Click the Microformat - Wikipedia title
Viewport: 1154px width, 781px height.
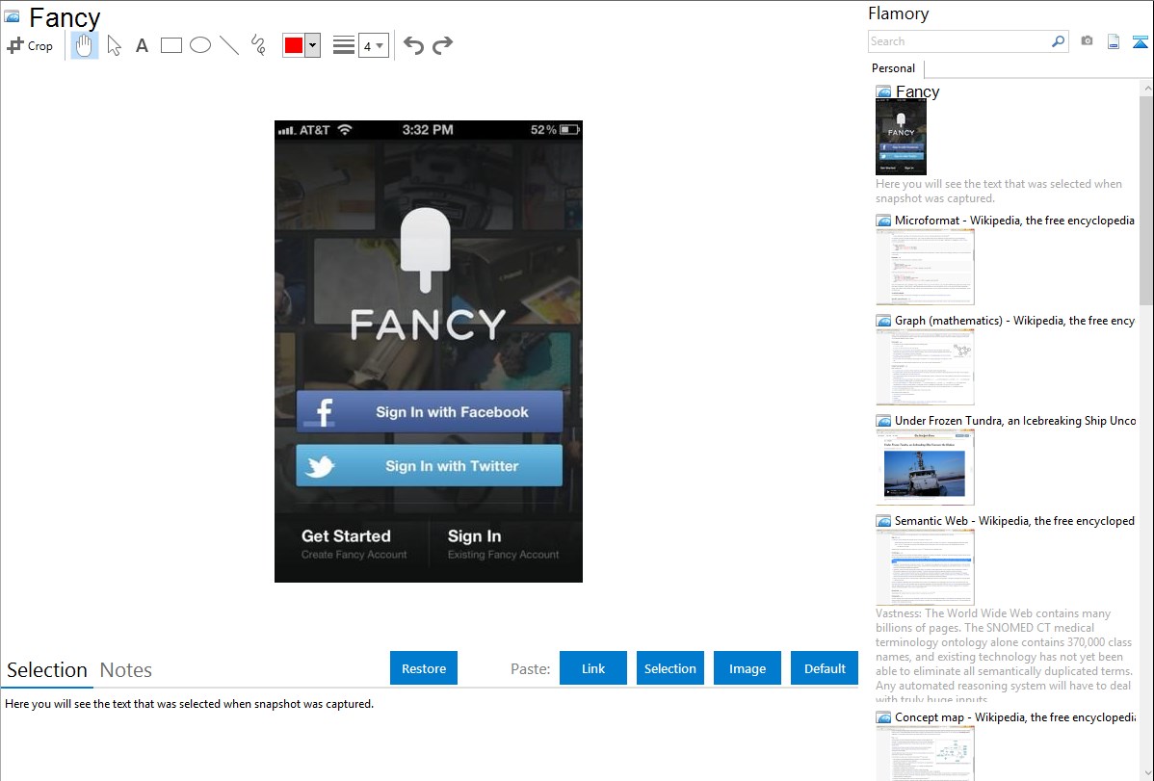pyautogui.click(x=1014, y=221)
